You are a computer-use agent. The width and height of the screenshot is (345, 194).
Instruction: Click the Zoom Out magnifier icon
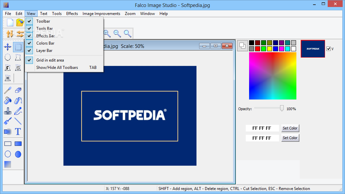pyautogui.click(x=117, y=33)
